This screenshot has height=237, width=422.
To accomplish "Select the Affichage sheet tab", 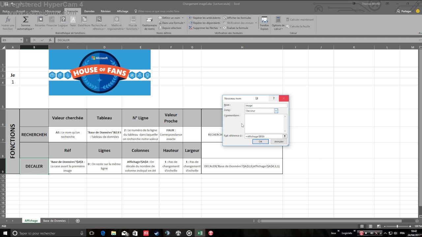I will click(x=31, y=221).
